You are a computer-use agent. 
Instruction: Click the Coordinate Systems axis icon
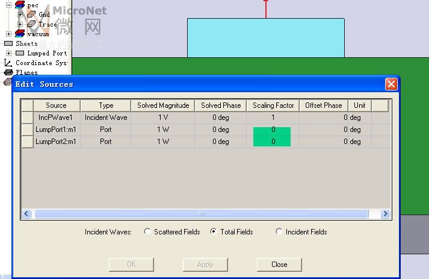[x=8, y=63]
